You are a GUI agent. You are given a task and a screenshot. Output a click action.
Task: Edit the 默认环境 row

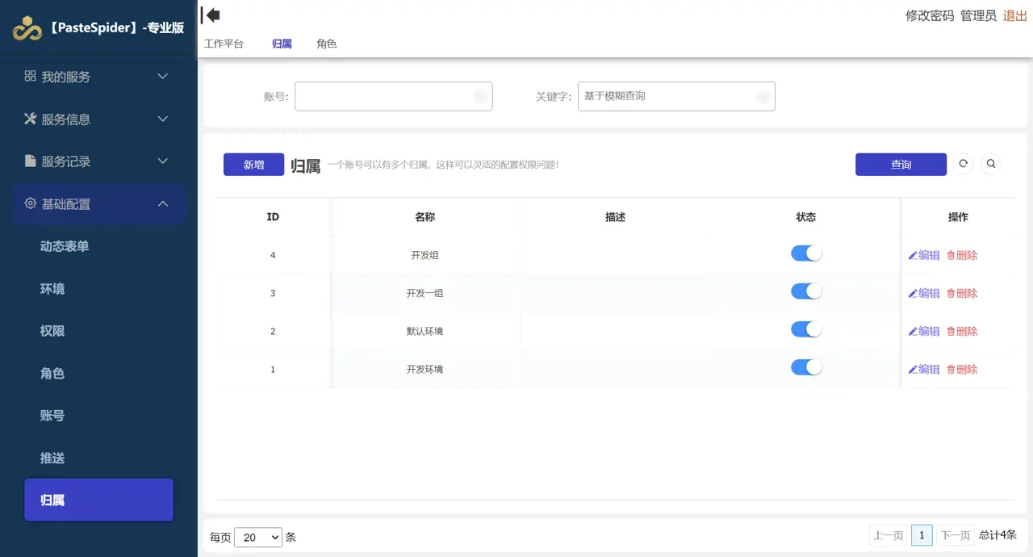924,331
